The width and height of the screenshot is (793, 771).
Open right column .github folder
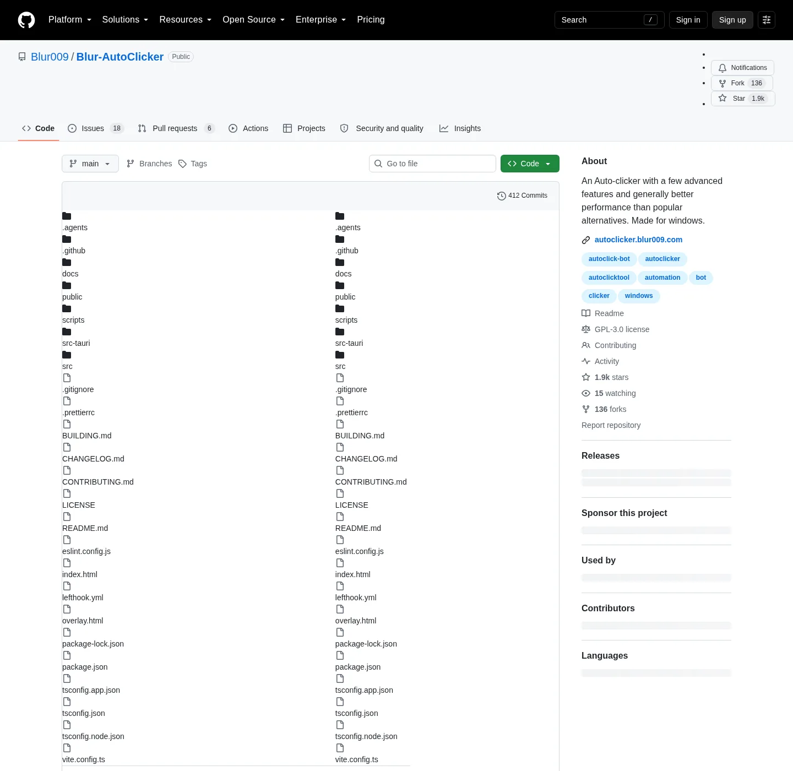point(346,251)
